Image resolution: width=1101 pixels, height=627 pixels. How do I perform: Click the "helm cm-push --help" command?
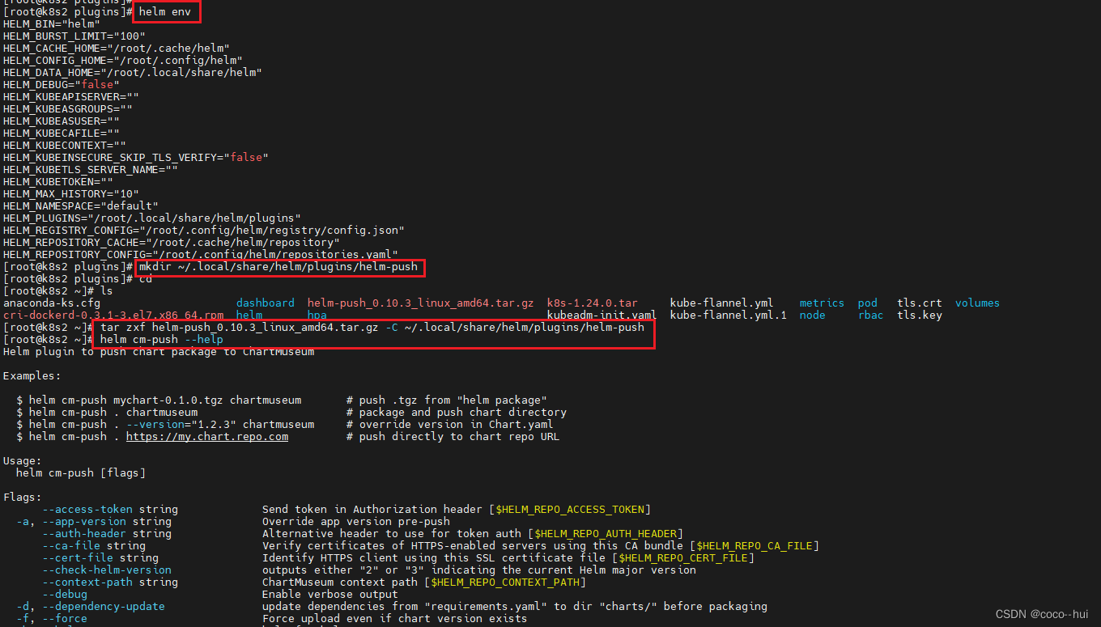[x=161, y=340]
